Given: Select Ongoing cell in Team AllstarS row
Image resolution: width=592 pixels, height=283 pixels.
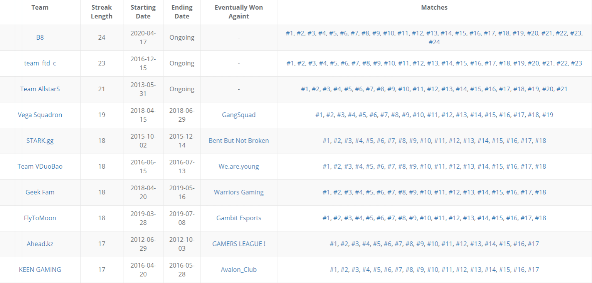Looking at the screenshot, I should 182,89.
